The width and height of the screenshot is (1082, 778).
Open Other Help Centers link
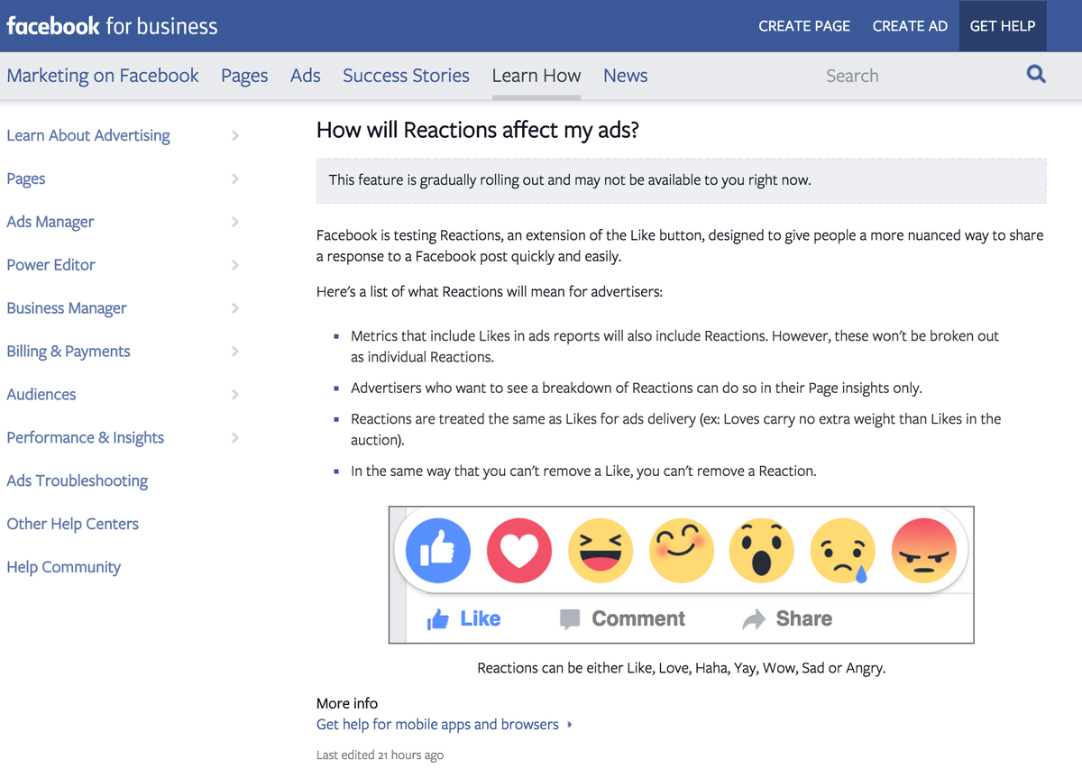point(73,524)
